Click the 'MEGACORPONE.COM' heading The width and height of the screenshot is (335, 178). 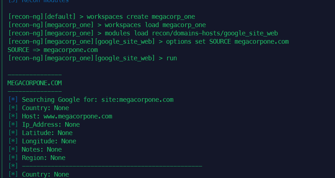tap(35, 83)
